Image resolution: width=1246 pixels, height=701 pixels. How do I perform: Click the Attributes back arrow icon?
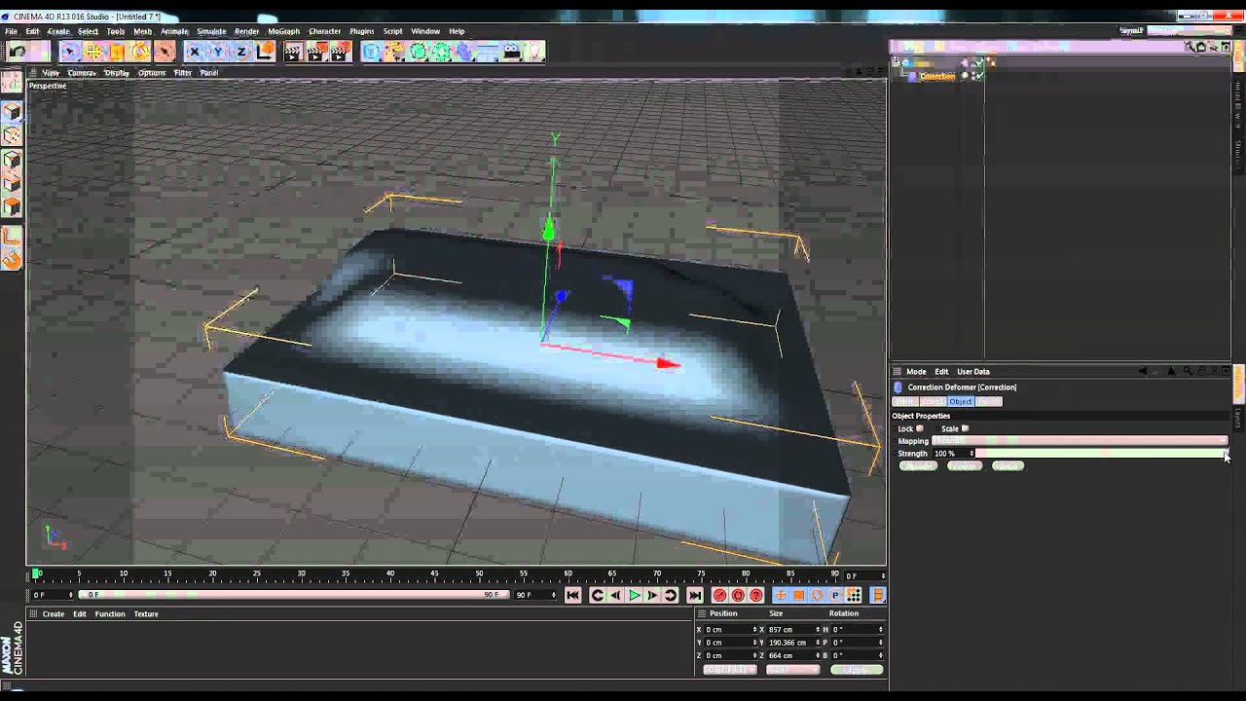coord(1143,372)
